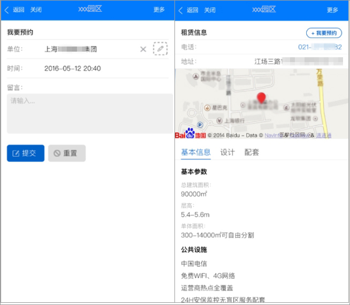Tap the dashed pencil edit icon
This screenshot has width=350, height=305.
click(160, 49)
